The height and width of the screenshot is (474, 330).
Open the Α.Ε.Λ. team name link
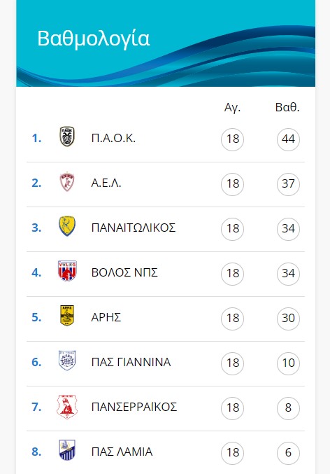[106, 183]
